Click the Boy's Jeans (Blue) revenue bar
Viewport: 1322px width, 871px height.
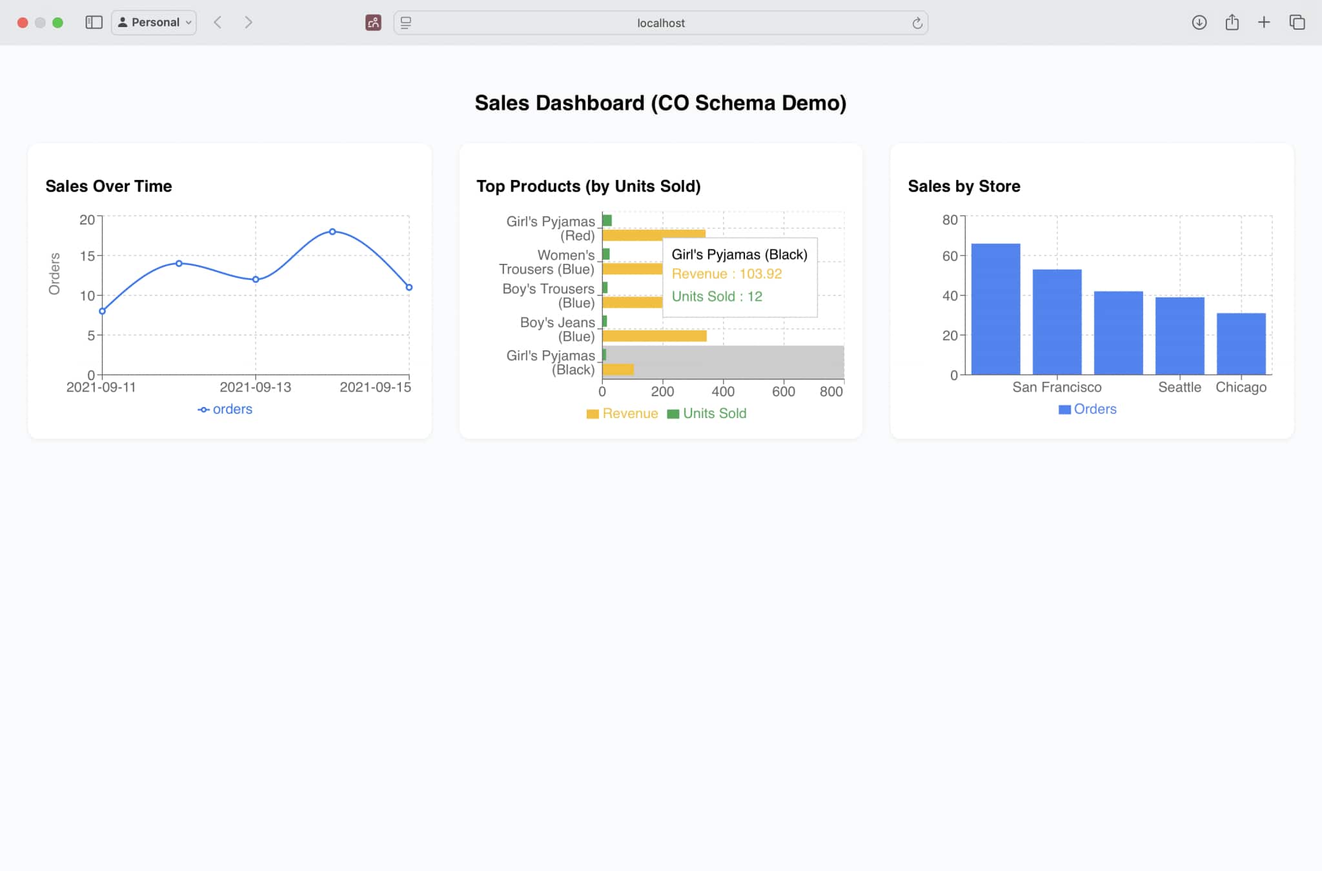pyautogui.click(x=654, y=336)
